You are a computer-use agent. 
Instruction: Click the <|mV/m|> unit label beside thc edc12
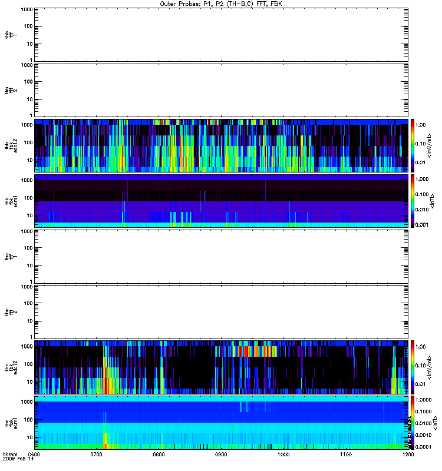[430, 367]
